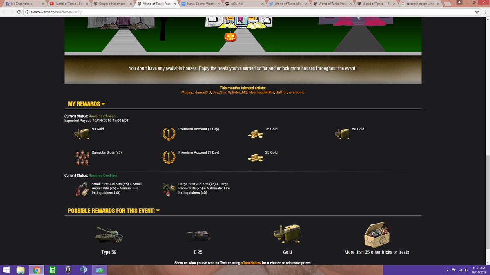Click the 'This month's talented artists:' heading
This screenshot has height=275, width=490.
click(243, 88)
